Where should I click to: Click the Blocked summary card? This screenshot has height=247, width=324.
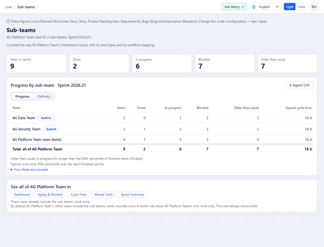[225, 64]
